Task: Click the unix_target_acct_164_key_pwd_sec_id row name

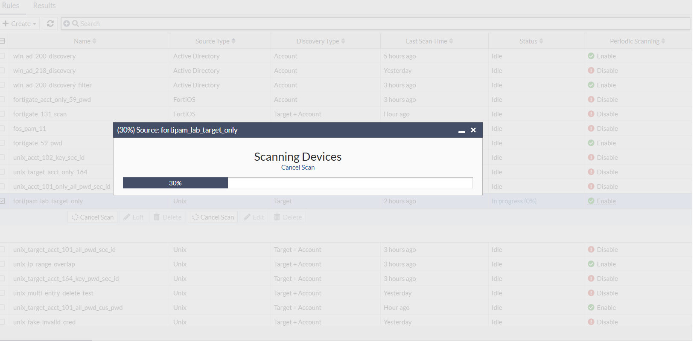Action: [66, 278]
